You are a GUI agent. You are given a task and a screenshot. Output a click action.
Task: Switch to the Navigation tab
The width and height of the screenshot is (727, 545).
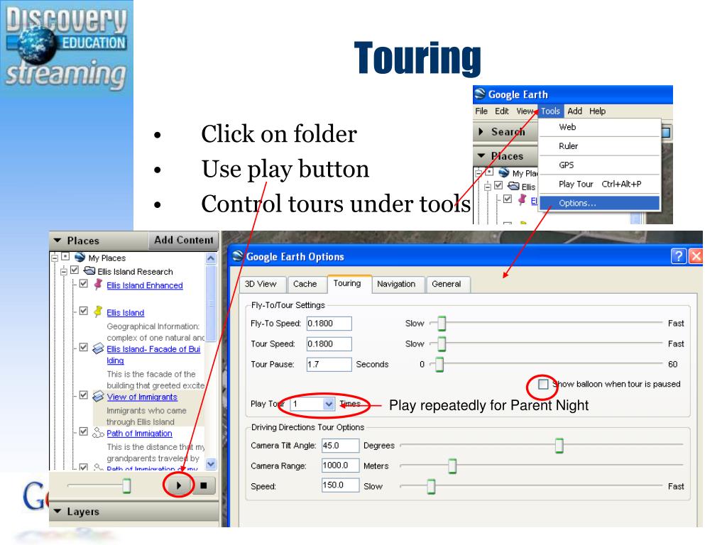point(396,284)
